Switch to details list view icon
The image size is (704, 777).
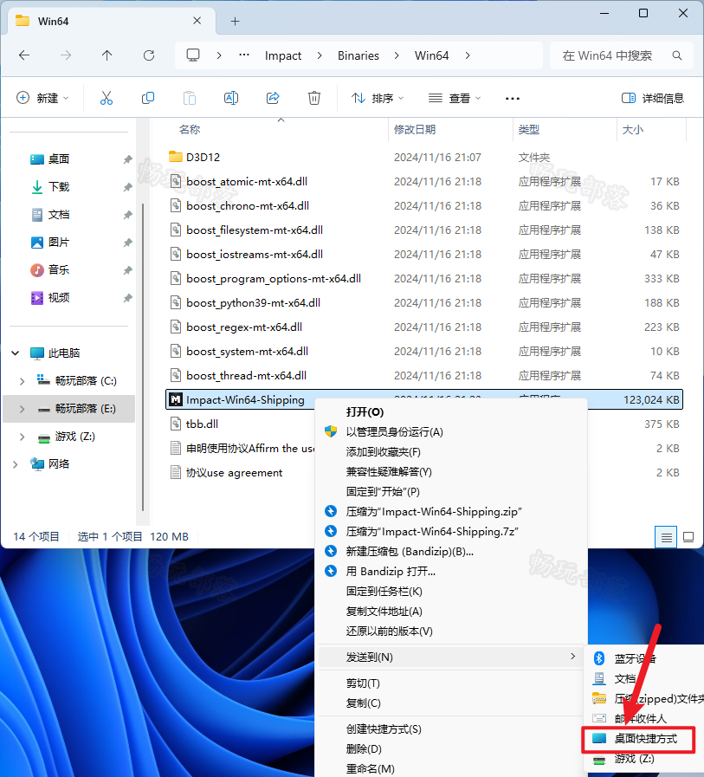[667, 537]
